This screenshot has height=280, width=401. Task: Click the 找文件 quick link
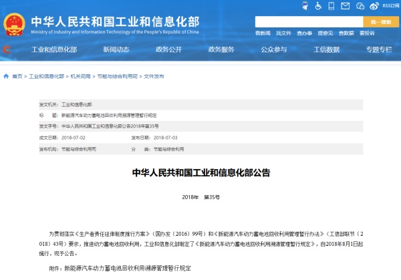tap(284, 33)
